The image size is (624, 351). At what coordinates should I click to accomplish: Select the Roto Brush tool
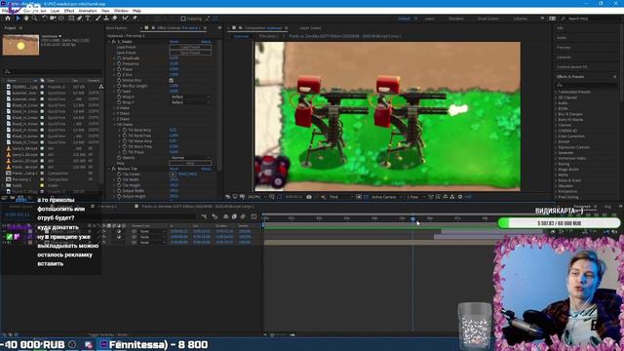tap(126, 19)
